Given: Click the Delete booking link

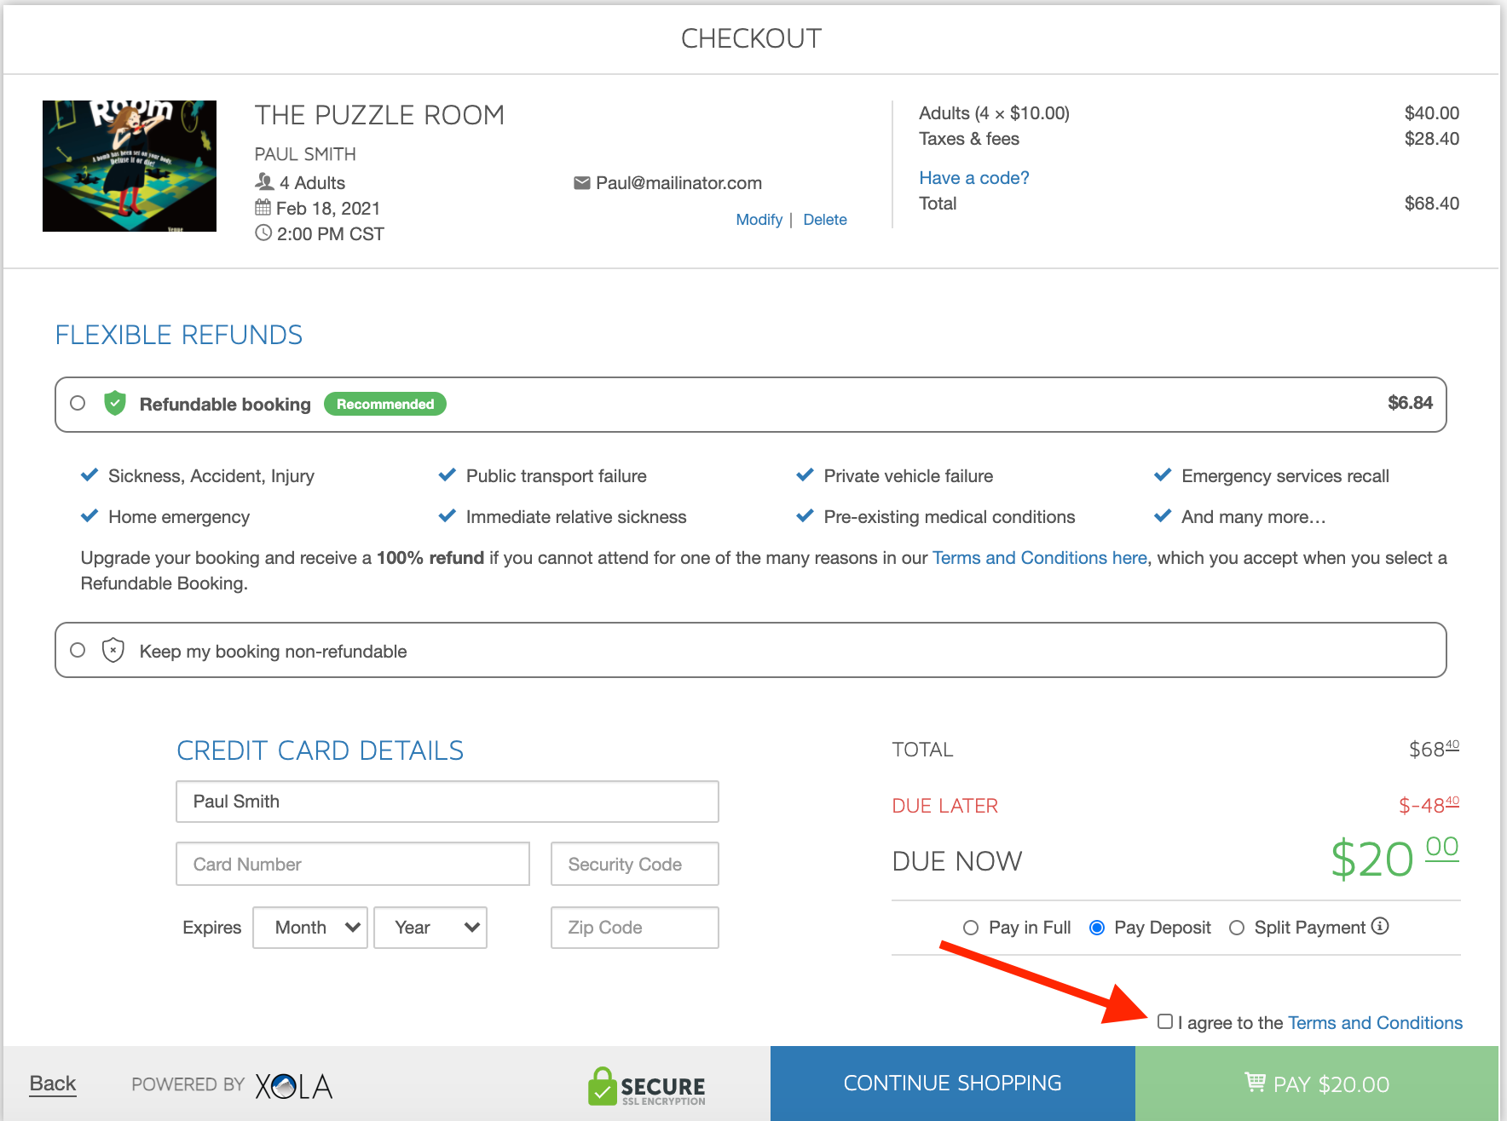Looking at the screenshot, I should tap(825, 220).
